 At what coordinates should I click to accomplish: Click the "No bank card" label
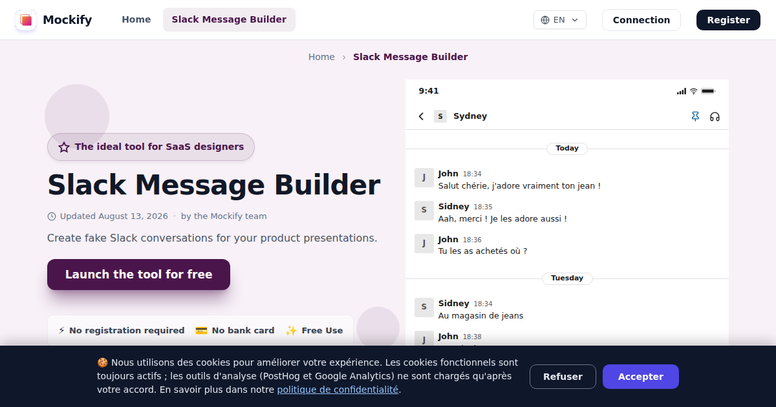(x=243, y=330)
